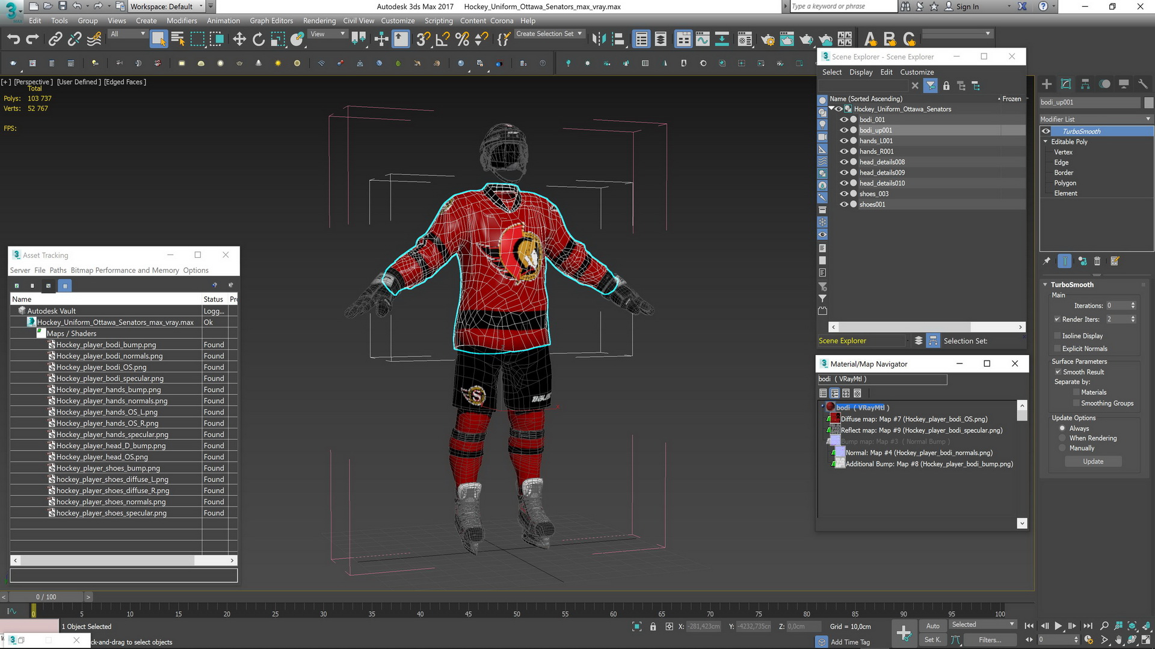Screen dimensions: 1155x649
Task: Toggle the Angle Snap tool
Action: click(443, 40)
